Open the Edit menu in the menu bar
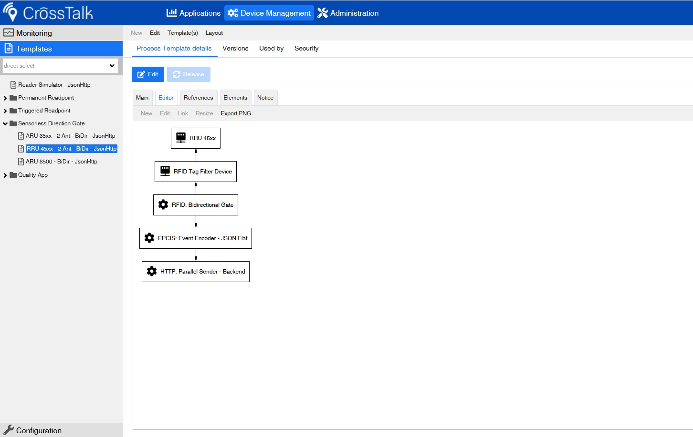The width and height of the screenshot is (693, 437). pyautogui.click(x=155, y=33)
